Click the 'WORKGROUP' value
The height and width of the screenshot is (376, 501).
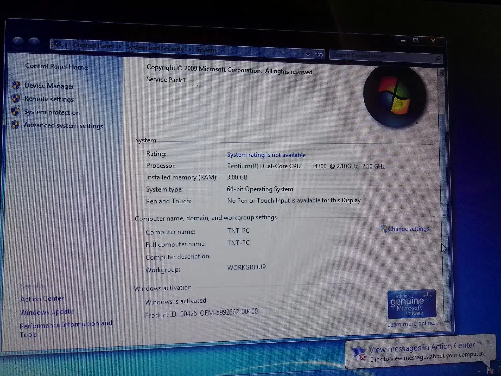click(x=246, y=267)
